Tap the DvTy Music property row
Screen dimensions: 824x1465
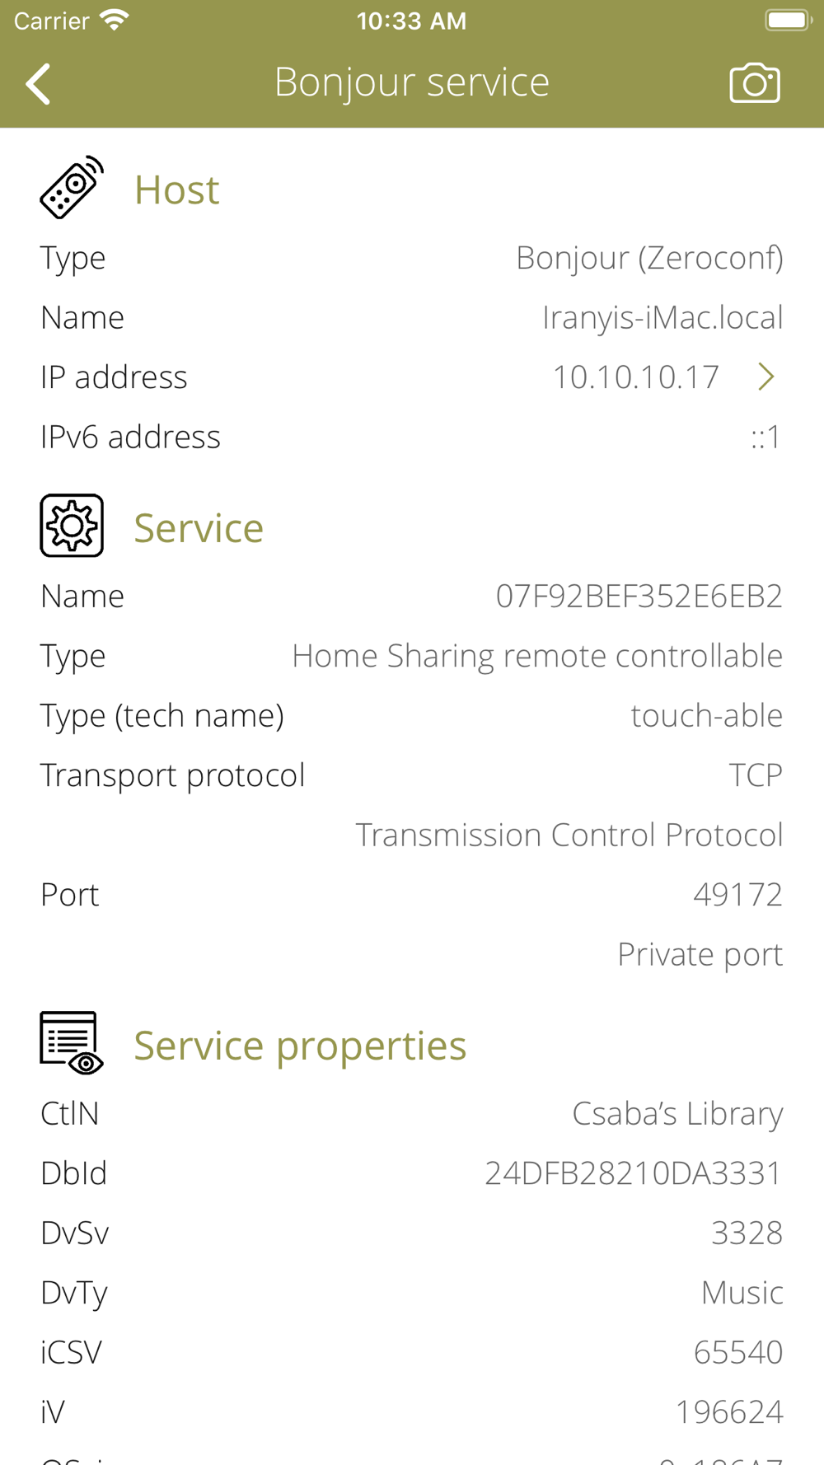(412, 1292)
